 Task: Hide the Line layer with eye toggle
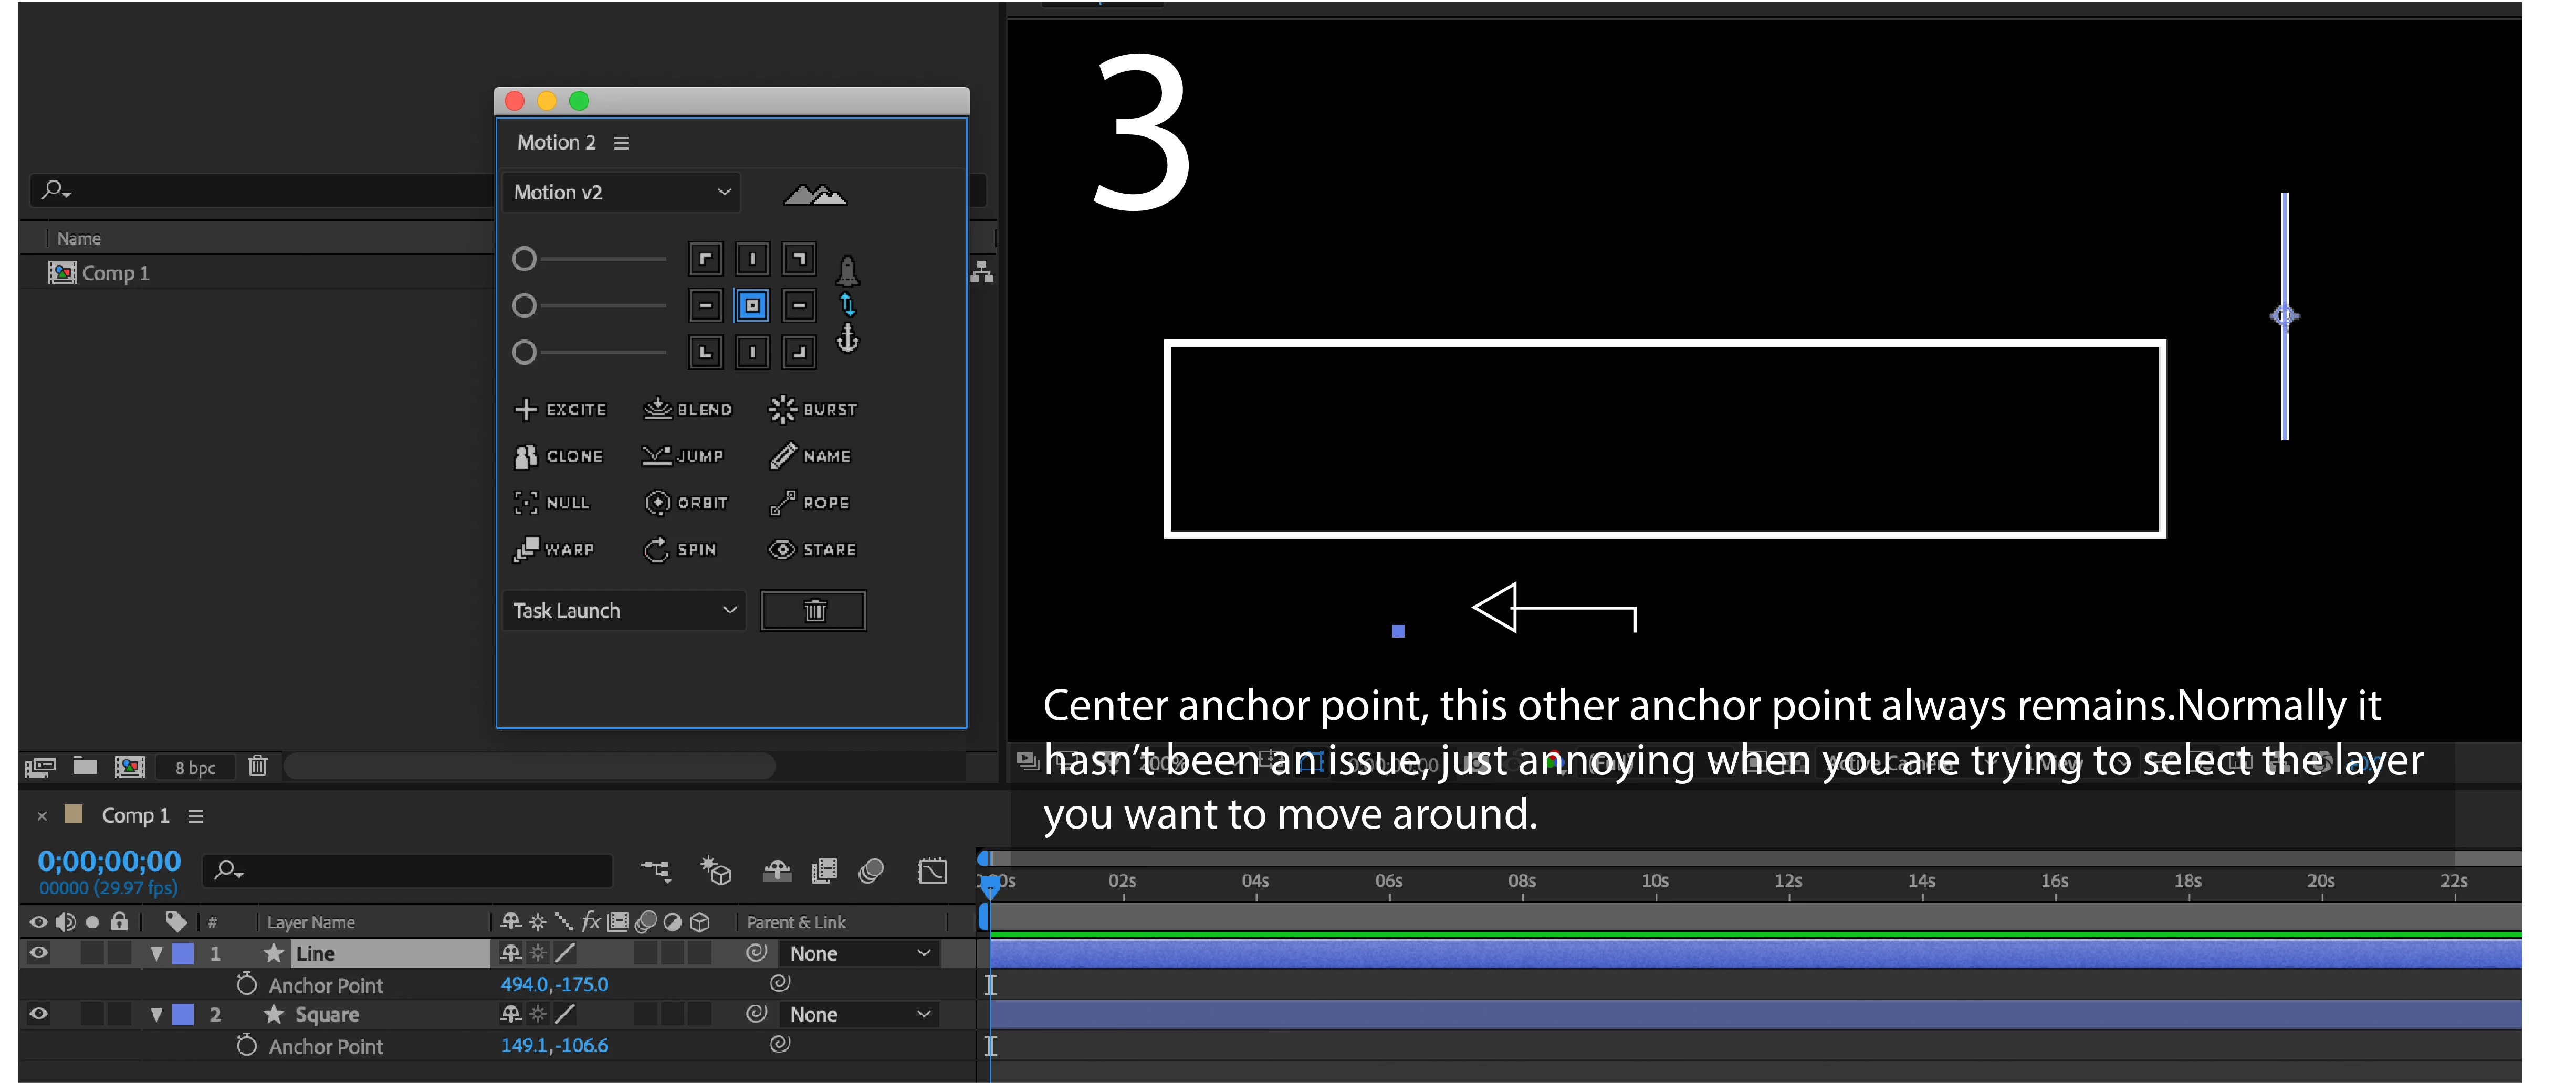tap(39, 953)
